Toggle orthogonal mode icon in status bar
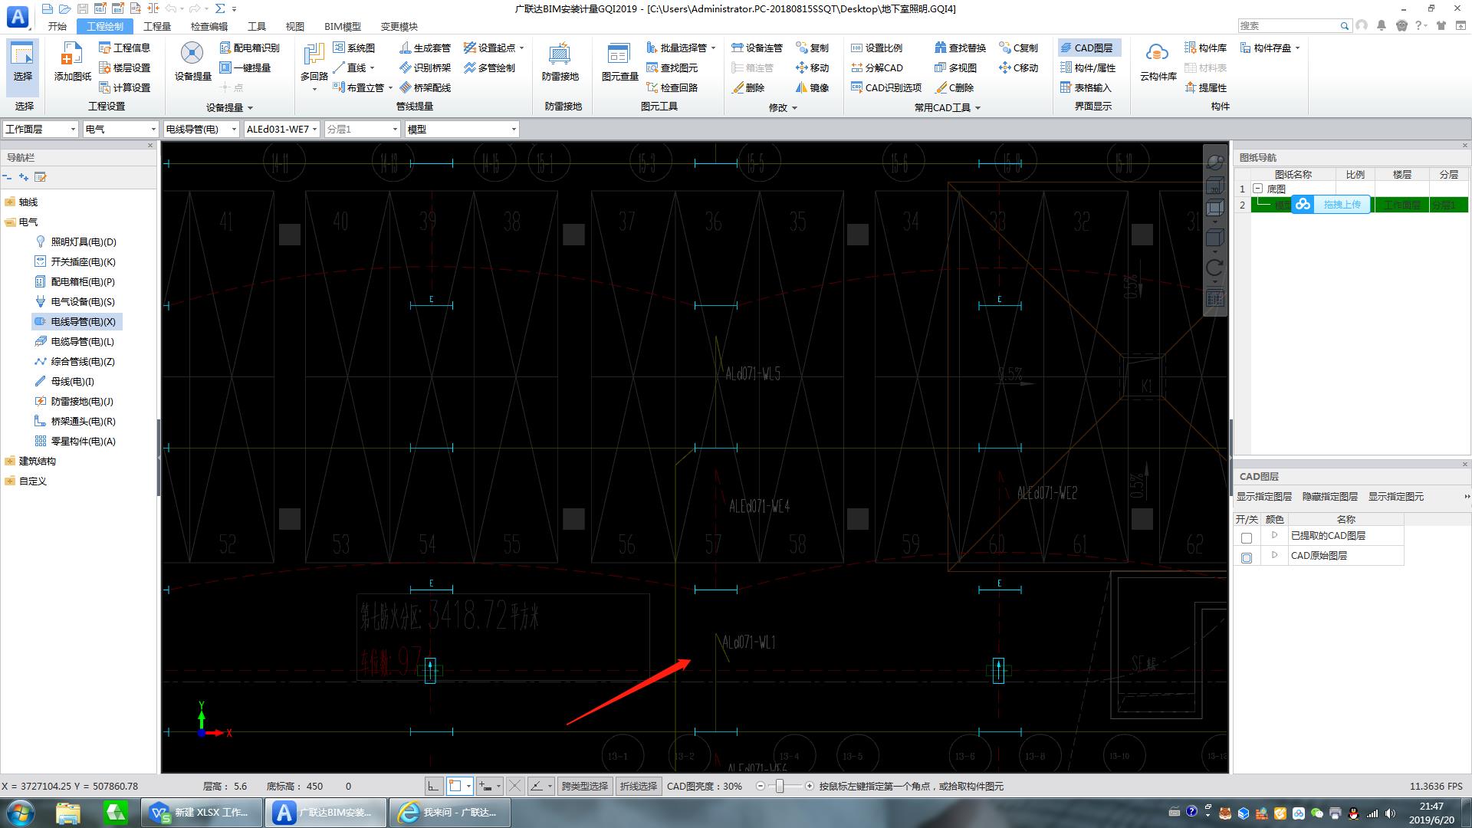This screenshot has width=1472, height=828. pos(433,786)
